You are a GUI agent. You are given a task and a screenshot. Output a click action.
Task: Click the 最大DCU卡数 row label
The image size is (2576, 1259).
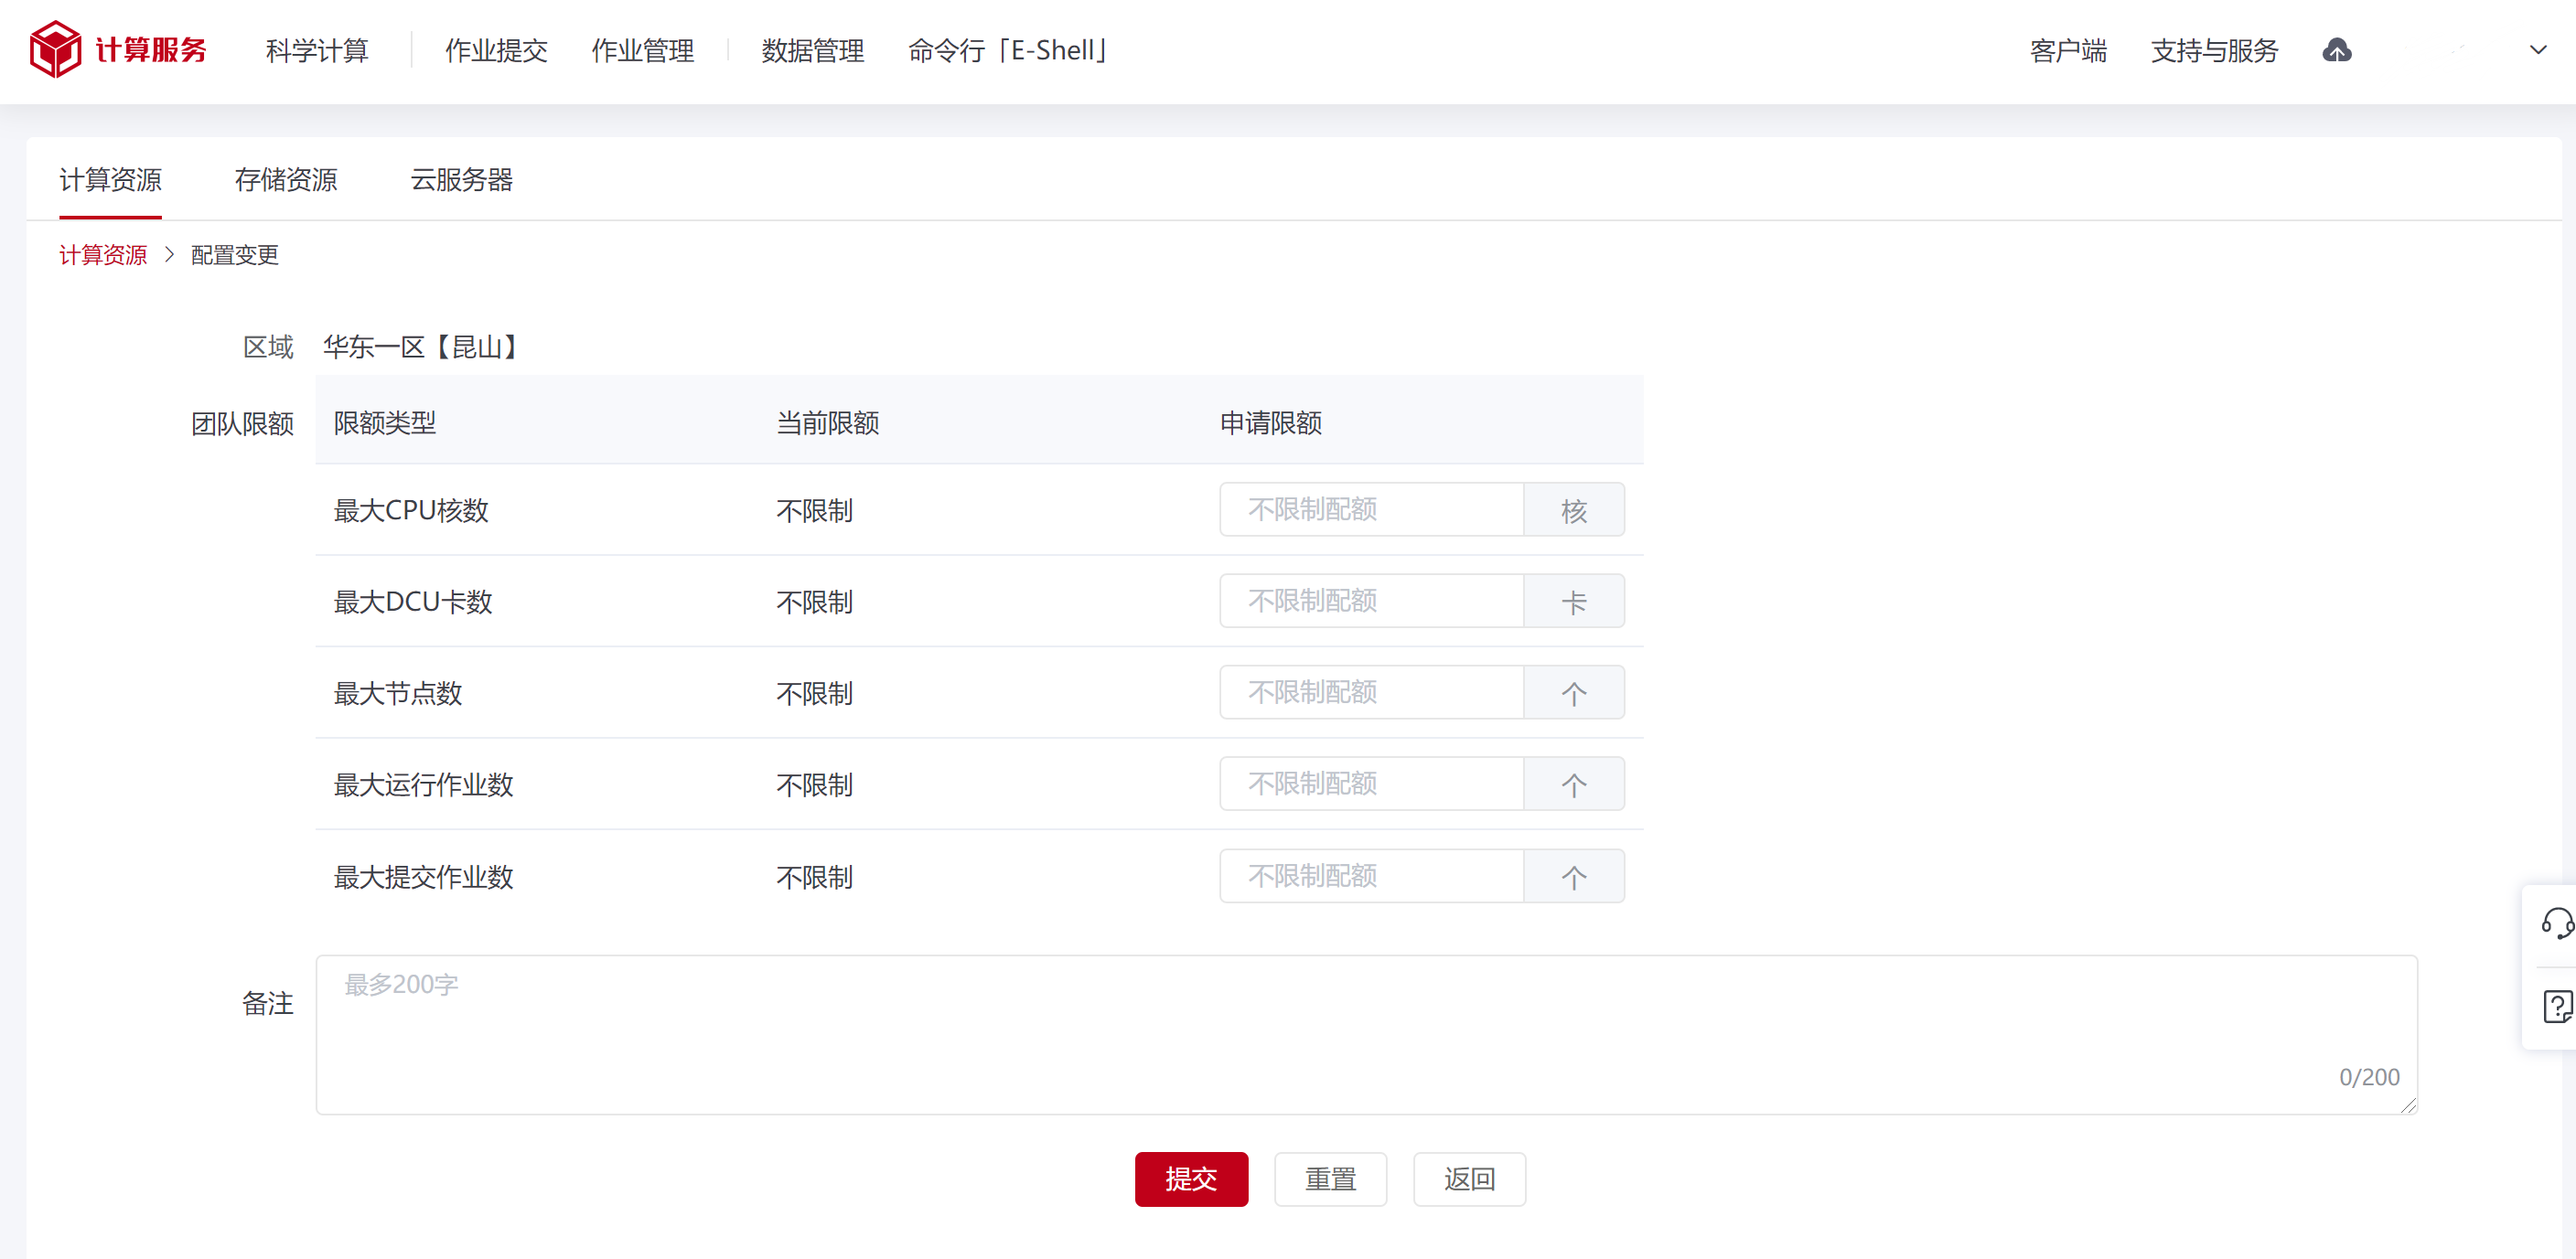(413, 602)
